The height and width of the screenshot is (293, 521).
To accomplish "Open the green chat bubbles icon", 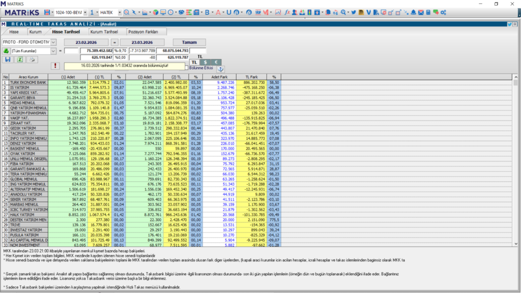I will click(436, 12).
